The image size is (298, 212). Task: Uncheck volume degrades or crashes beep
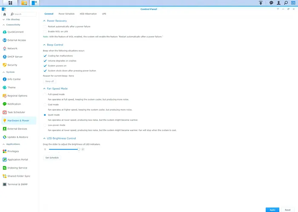[45, 61]
